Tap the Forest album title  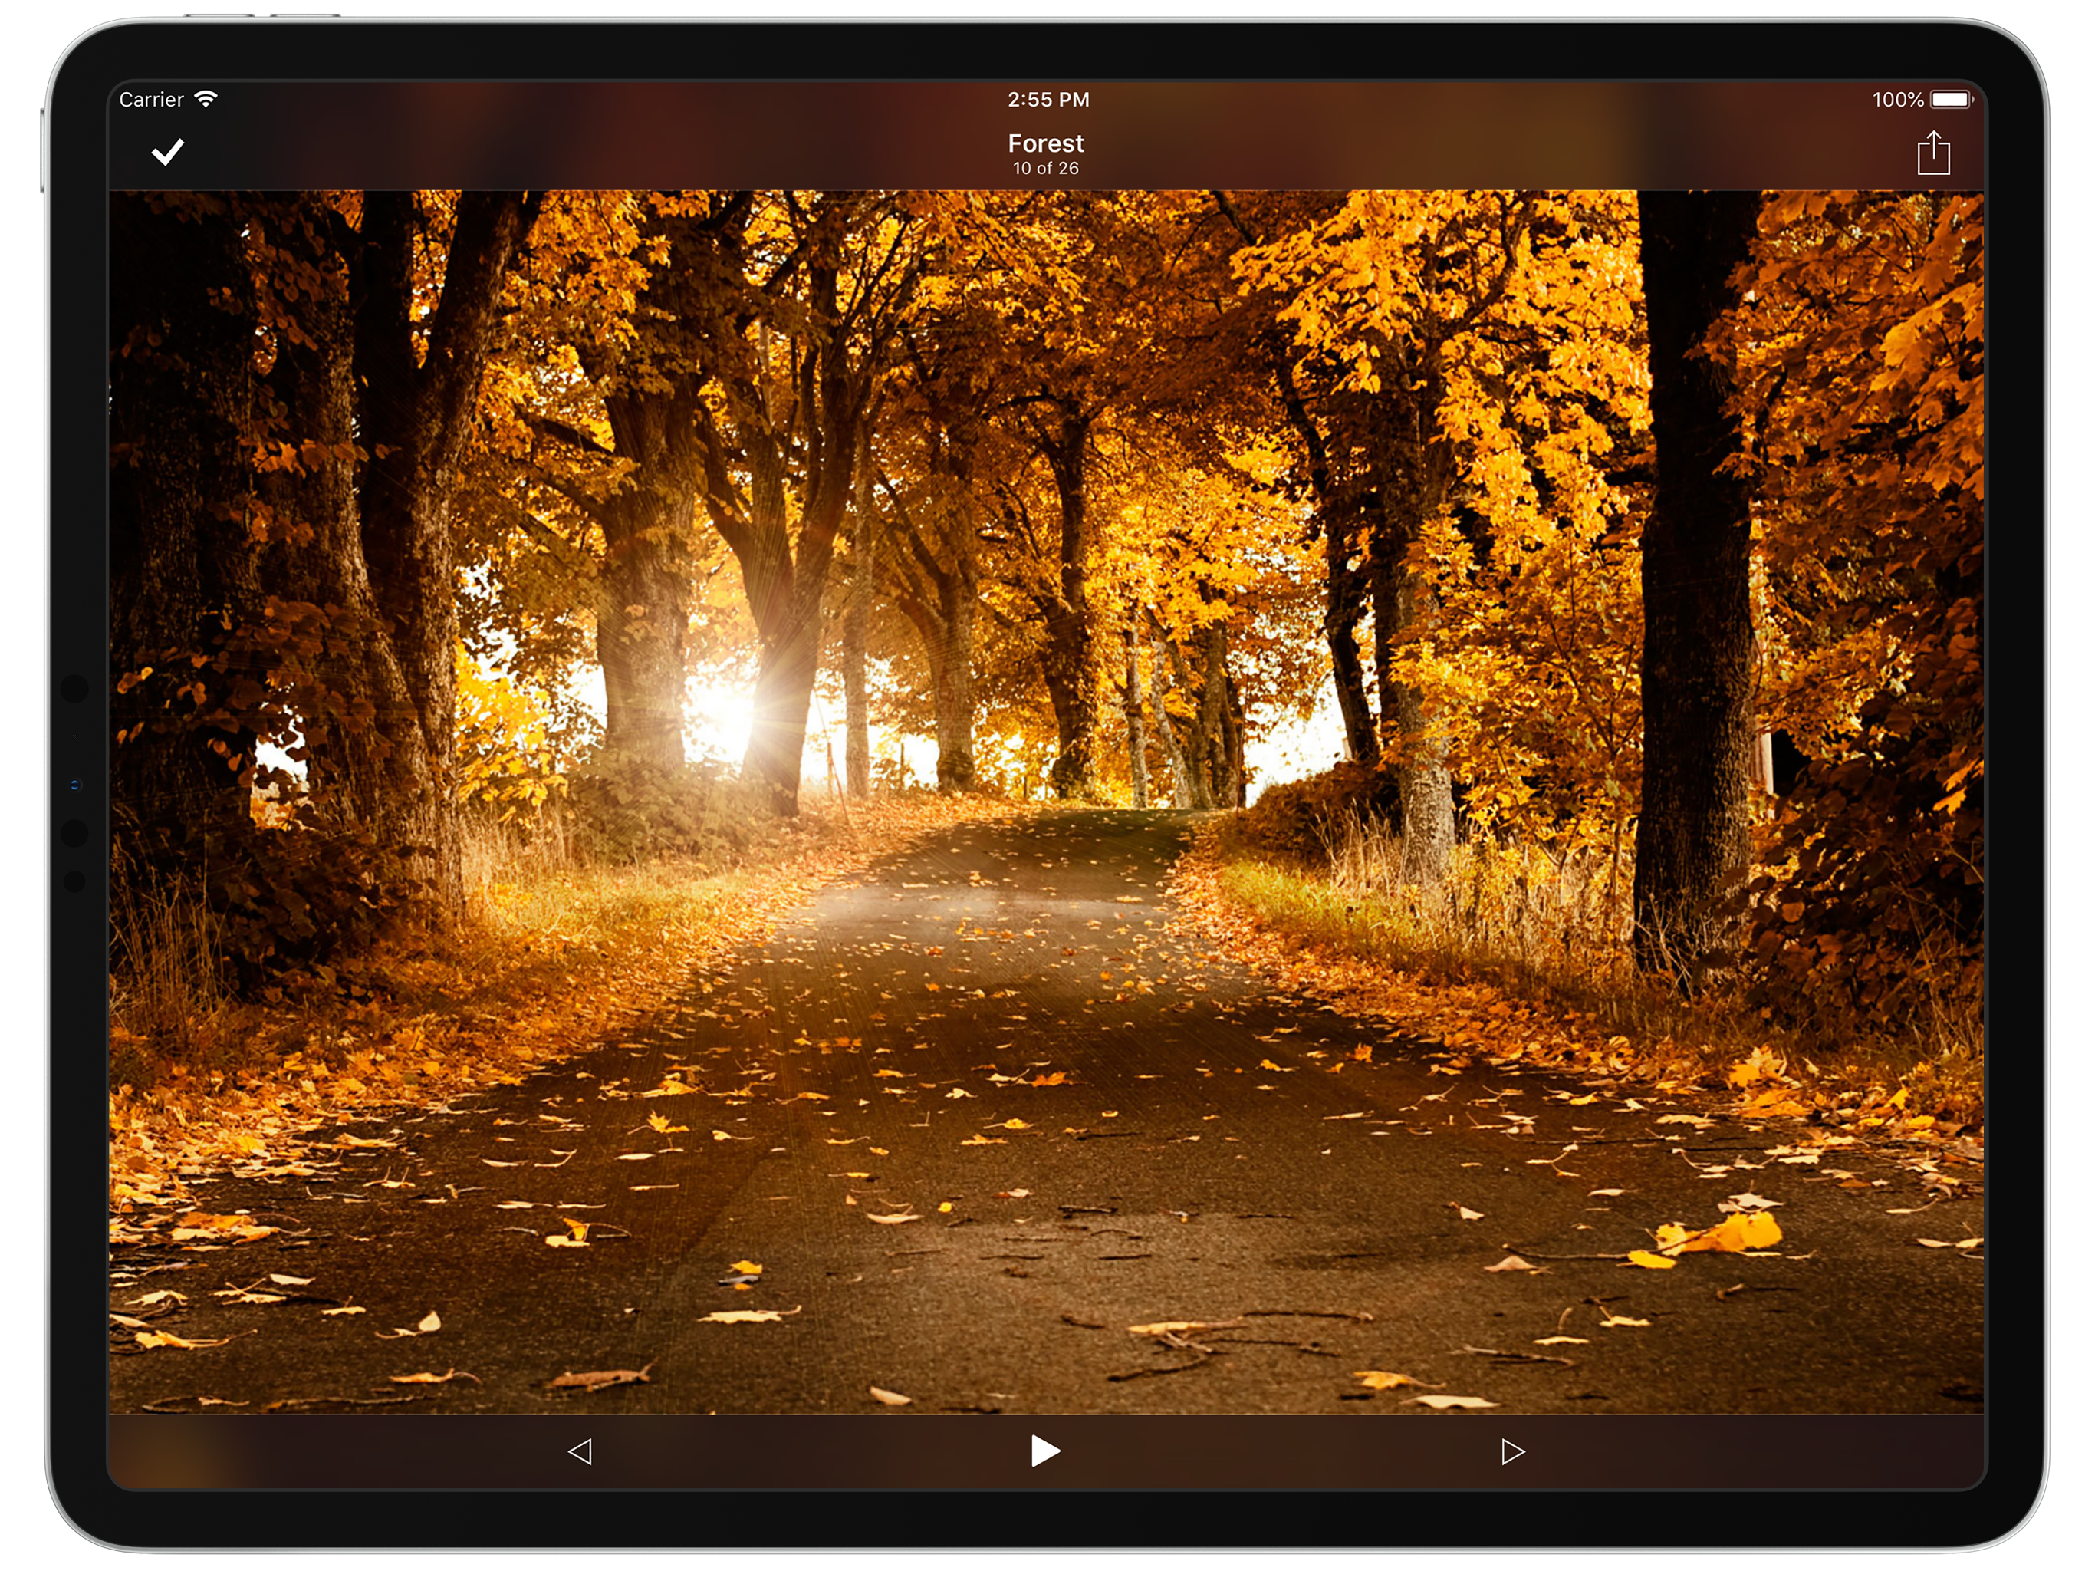coord(1046,143)
